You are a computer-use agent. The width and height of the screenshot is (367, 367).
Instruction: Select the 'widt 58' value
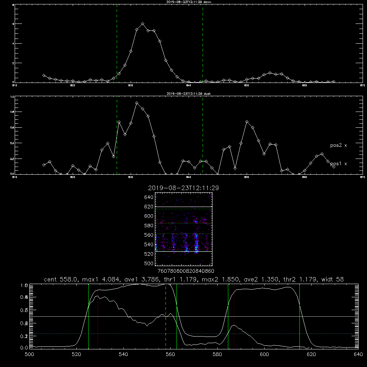(333, 279)
